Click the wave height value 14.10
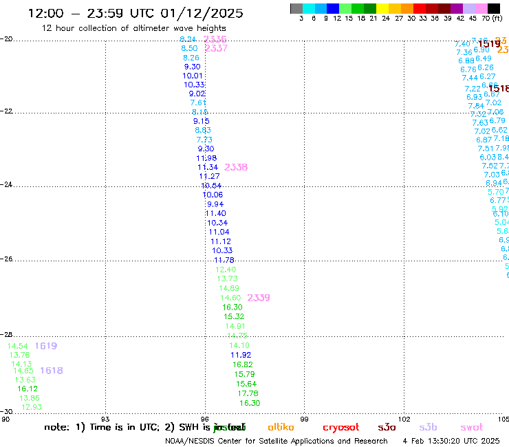509x447 pixels. 239,345
